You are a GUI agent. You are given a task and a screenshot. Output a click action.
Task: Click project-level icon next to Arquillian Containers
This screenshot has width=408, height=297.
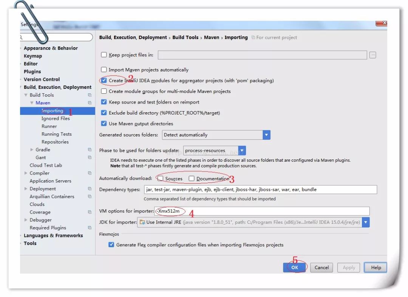(90, 196)
